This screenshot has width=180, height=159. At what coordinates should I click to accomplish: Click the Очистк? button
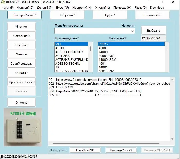(22, 73)
